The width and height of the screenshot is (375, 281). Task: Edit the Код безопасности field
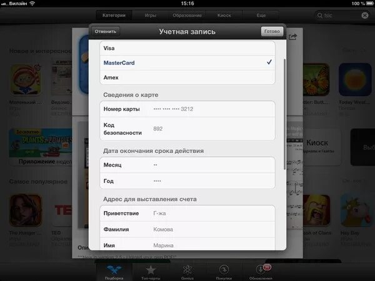[x=187, y=129]
